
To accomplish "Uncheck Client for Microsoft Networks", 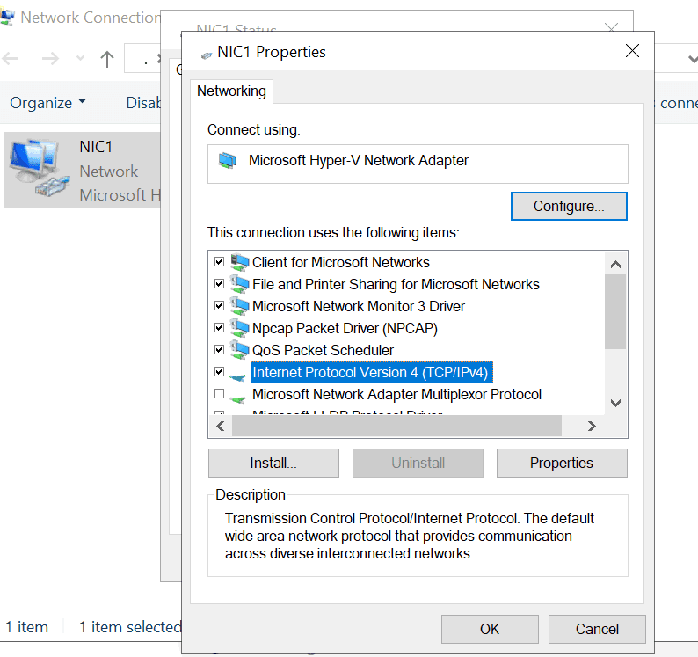I will [219, 261].
